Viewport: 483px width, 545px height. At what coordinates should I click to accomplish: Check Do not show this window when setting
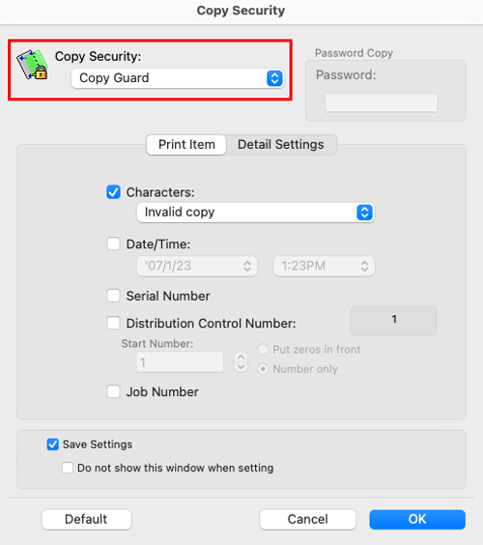(68, 468)
